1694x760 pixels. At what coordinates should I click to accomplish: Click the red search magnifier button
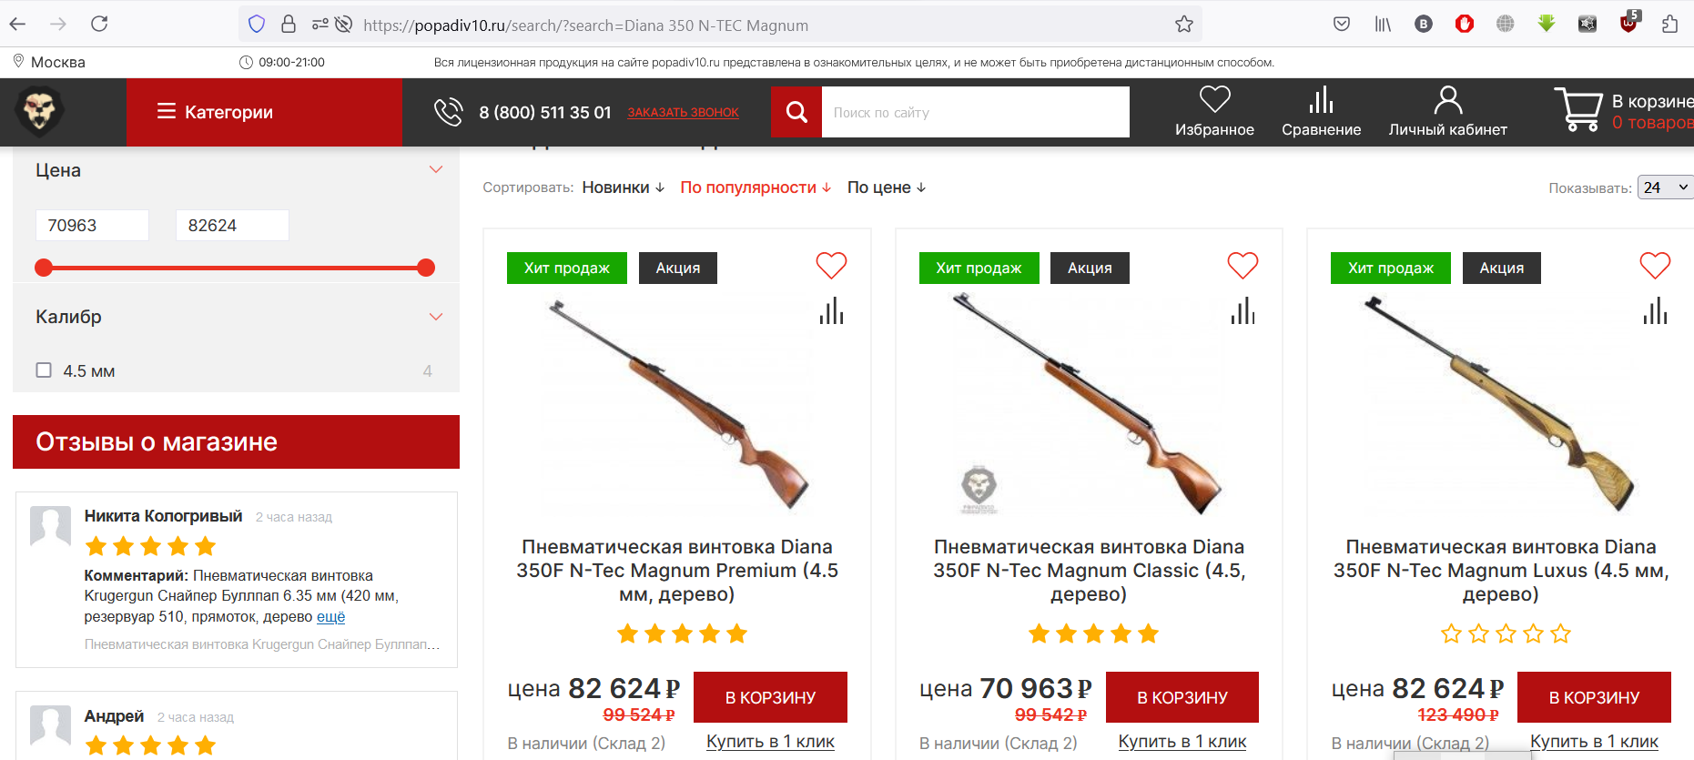[796, 112]
